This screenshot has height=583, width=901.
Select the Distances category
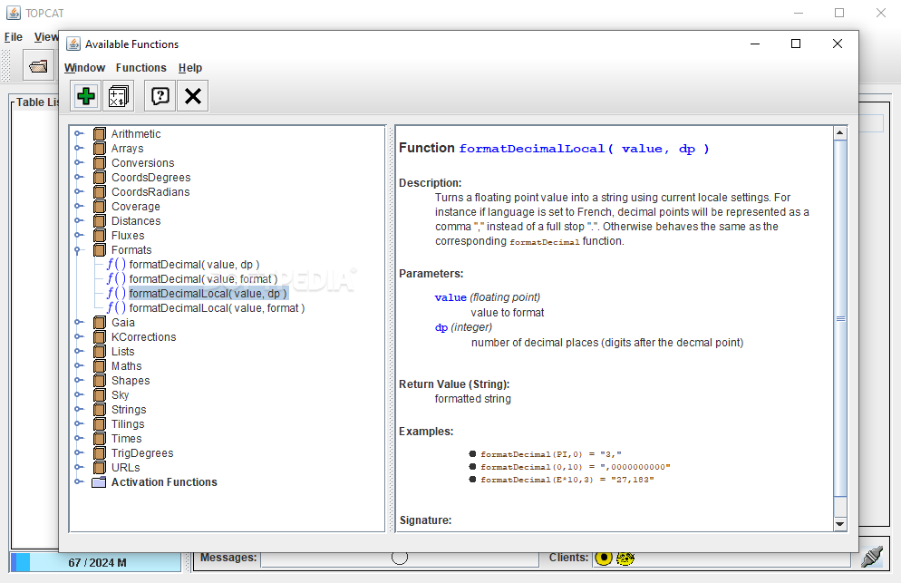click(136, 221)
